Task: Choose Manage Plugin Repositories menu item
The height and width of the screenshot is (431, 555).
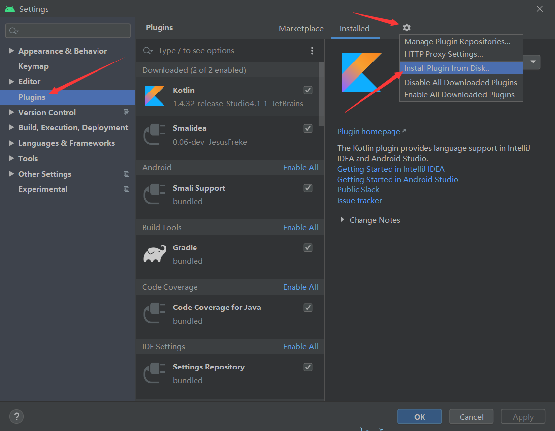Action: 461,42
